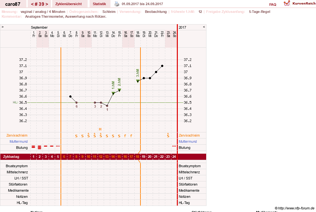The width and height of the screenshot is (316, 212).
Task: Click the left Störfaktoren row label
Action: pos(18,184)
